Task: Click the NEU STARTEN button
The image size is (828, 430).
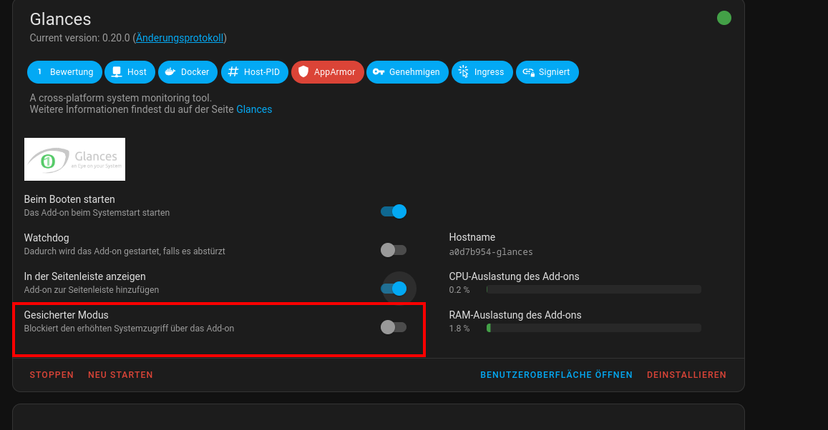Action: click(x=120, y=375)
